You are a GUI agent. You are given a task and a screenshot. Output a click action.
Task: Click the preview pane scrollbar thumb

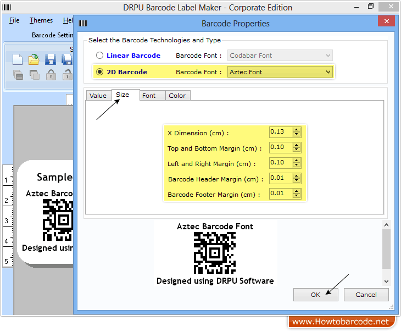coord(386,249)
